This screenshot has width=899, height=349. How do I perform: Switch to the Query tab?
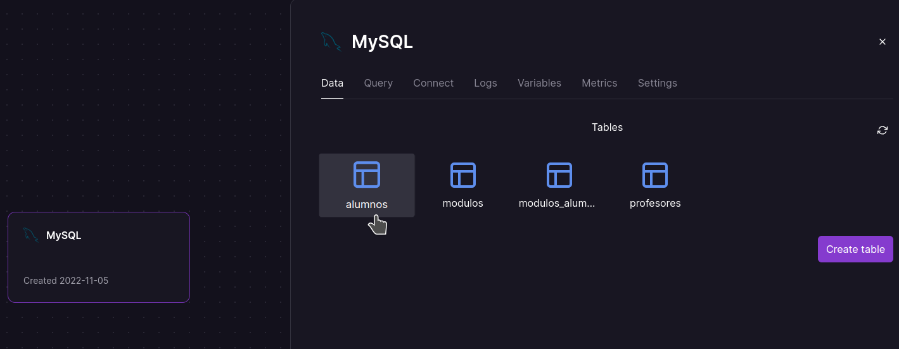pos(378,83)
